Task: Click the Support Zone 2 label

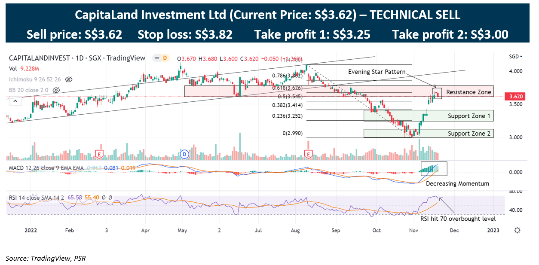Action: coord(469,134)
